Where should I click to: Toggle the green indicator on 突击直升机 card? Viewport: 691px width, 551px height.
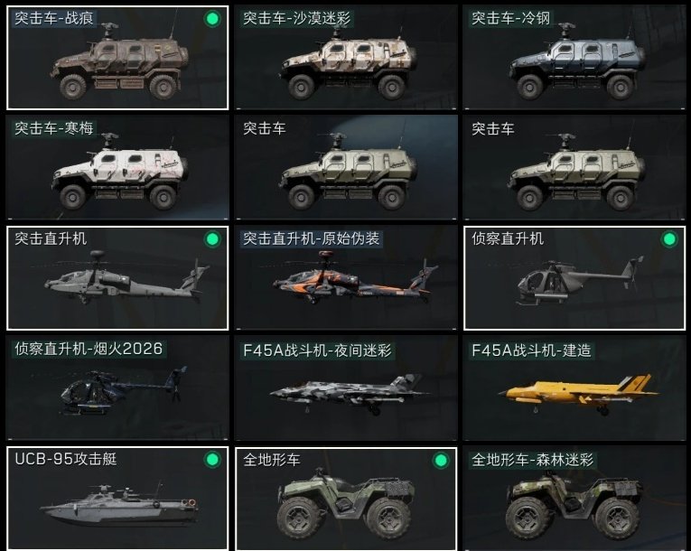[x=212, y=239]
